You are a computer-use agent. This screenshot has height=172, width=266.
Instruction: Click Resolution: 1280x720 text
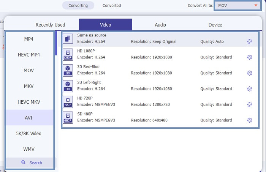pyautogui.click(x=150, y=104)
